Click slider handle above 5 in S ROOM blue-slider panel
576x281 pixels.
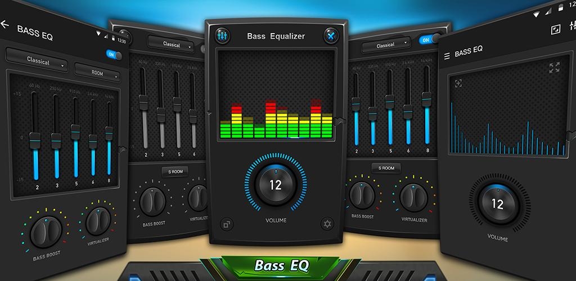(x=390, y=102)
